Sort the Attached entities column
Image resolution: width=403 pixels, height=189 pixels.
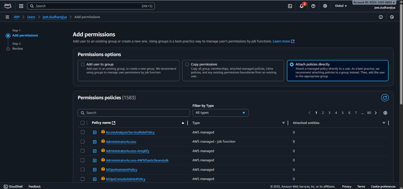(x=384, y=123)
